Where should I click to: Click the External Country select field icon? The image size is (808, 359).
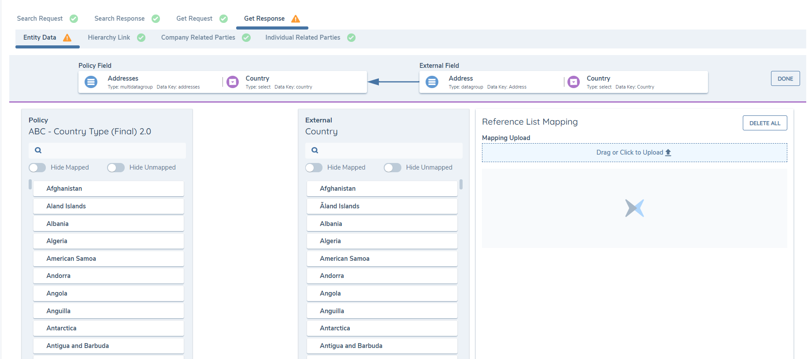click(x=573, y=82)
